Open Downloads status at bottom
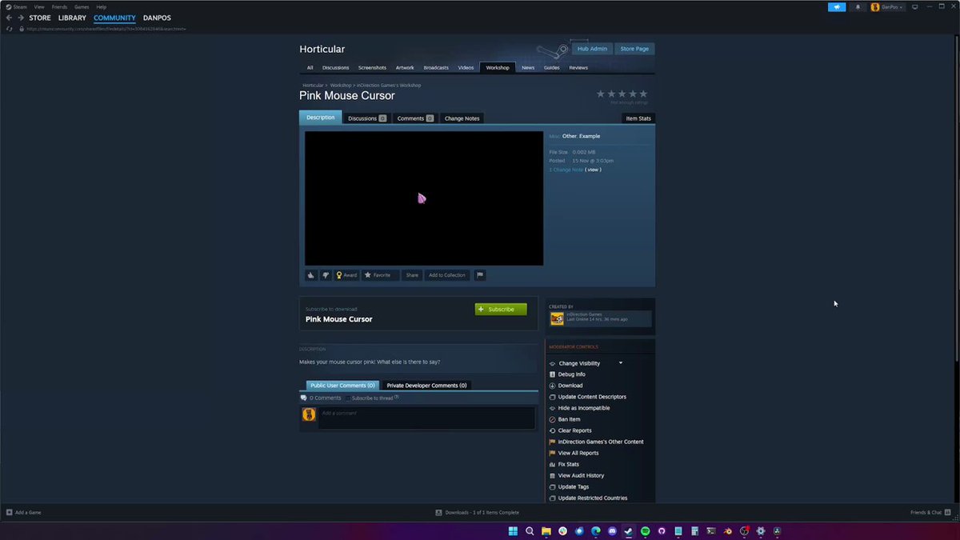960x540 pixels. click(x=478, y=512)
